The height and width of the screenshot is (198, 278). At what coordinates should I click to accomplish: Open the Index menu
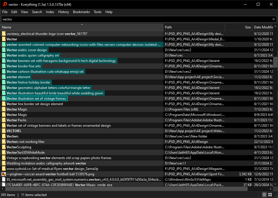[50, 12]
